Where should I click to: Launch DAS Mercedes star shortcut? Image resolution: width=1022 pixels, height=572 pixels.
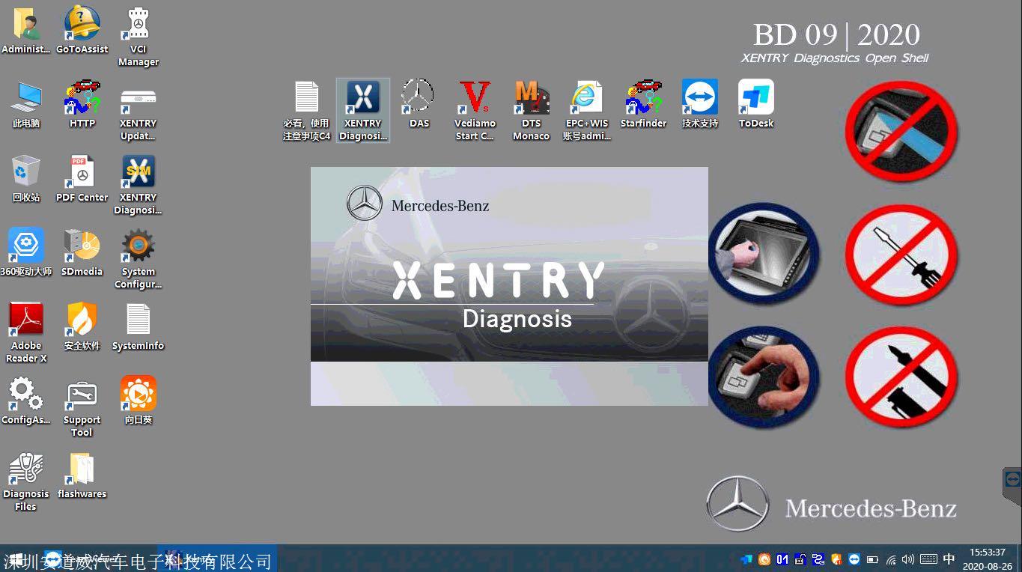[x=419, y=105]
